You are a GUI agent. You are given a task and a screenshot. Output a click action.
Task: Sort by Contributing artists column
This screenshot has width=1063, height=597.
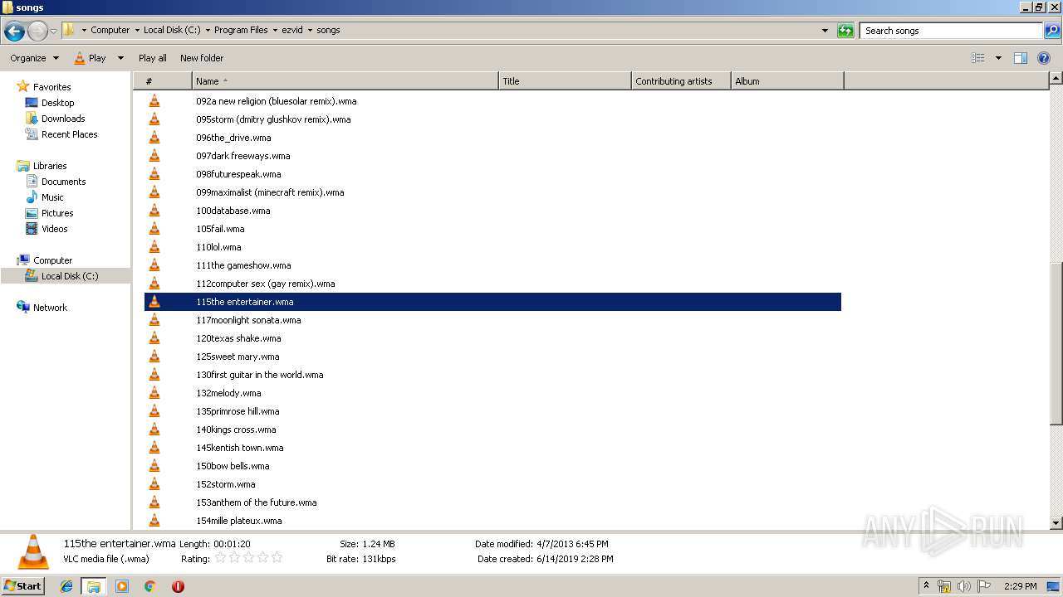tap(681, 81)
